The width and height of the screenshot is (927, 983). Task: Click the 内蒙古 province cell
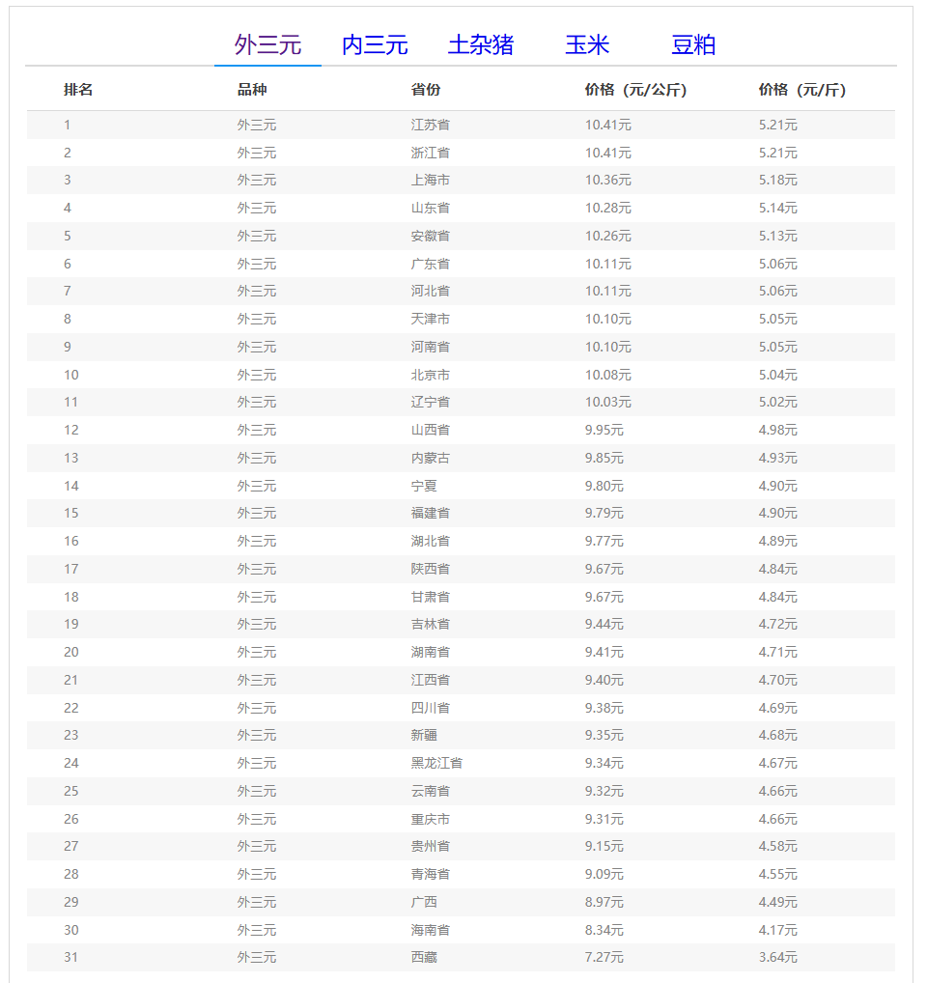[430, 459]
